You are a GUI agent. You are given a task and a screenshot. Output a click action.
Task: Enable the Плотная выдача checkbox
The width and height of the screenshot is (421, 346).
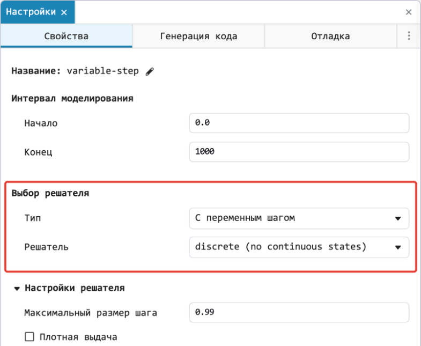click(29, 336)
